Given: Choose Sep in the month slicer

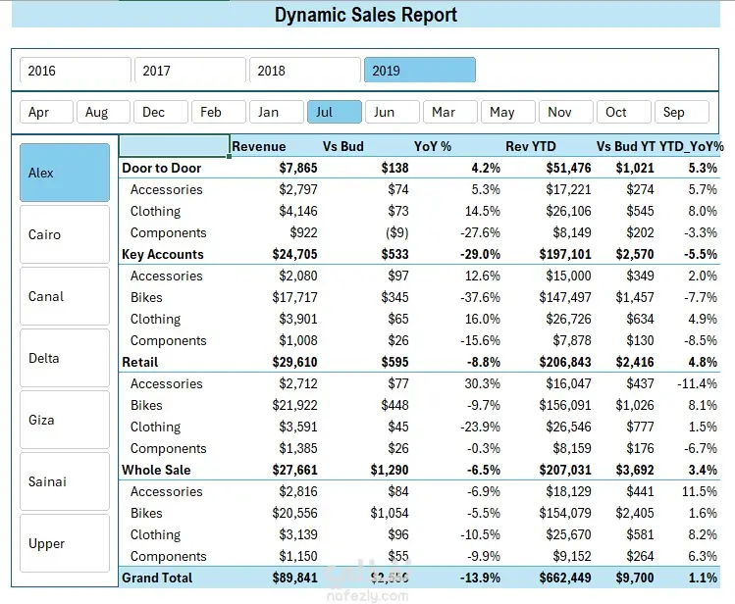Looking at the screenshot, I should 682,112.
